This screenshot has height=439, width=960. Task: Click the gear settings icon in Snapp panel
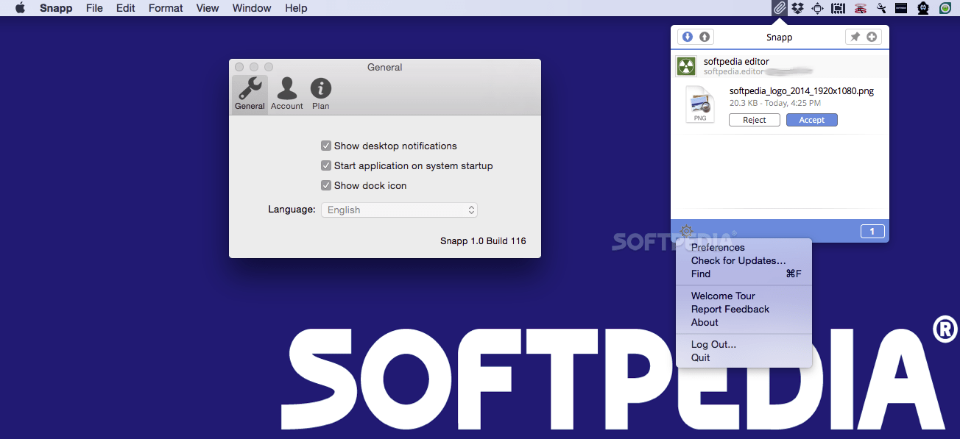point(686,231)
